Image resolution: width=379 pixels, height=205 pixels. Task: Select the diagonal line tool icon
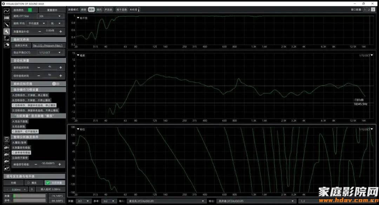point(6,25)
